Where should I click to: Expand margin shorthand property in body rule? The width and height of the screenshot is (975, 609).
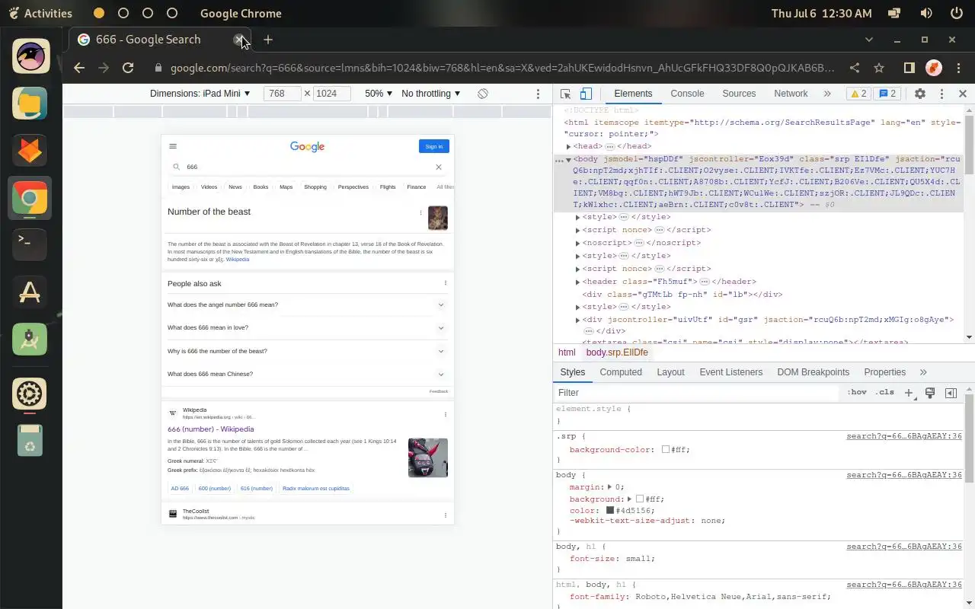[609, 487]
